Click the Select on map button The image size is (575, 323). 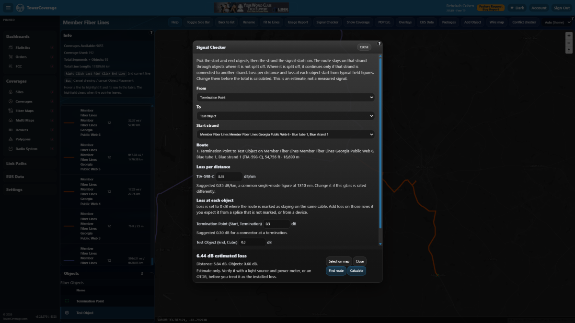pyautogui.click(x=339, y=261)
